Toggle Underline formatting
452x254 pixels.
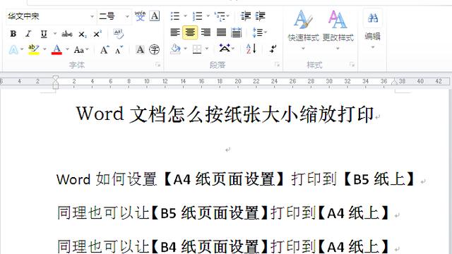click(44, 34)
